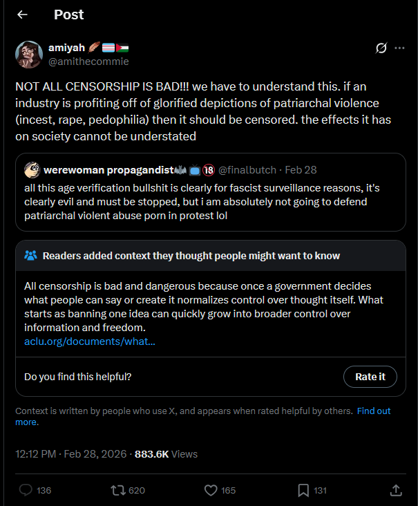This screenshot has width=418, height=506.
Task: Like the post with heart icon
Action: coord(211,490)
